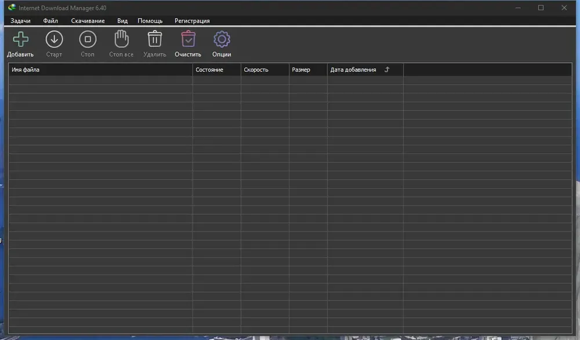The height and width of the screenshot is (340, 580).
Task: Click the Добавить plus icon
Action: [x=20, y=39]
